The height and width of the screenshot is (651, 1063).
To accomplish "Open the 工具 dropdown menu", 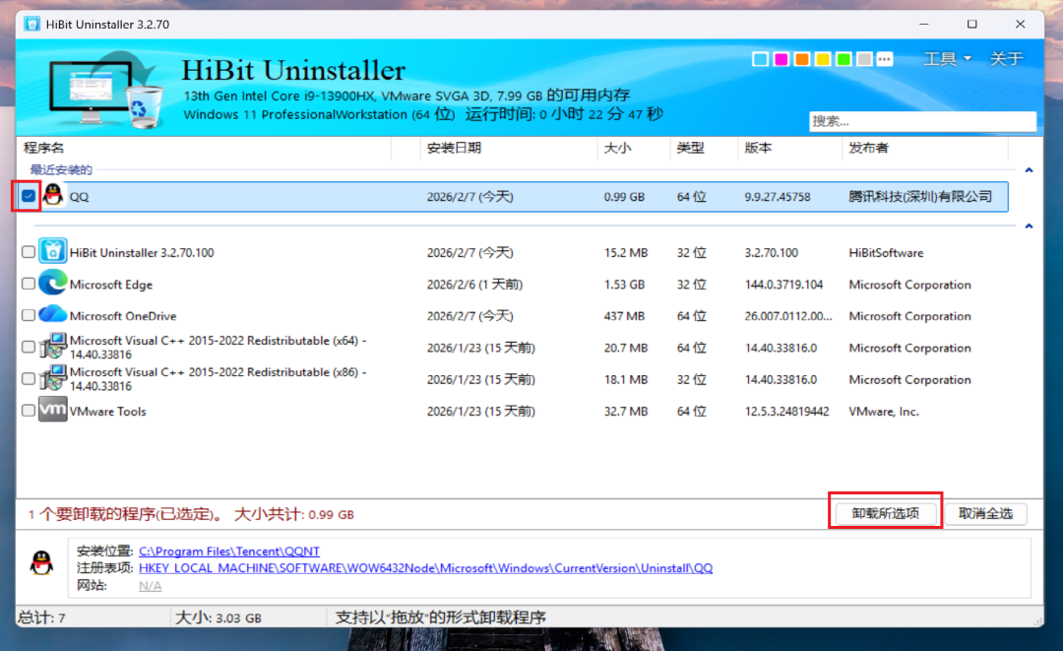I will coord(947,59).
